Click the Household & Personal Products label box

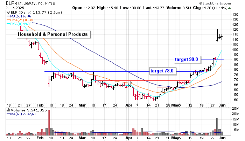(54, 34)
